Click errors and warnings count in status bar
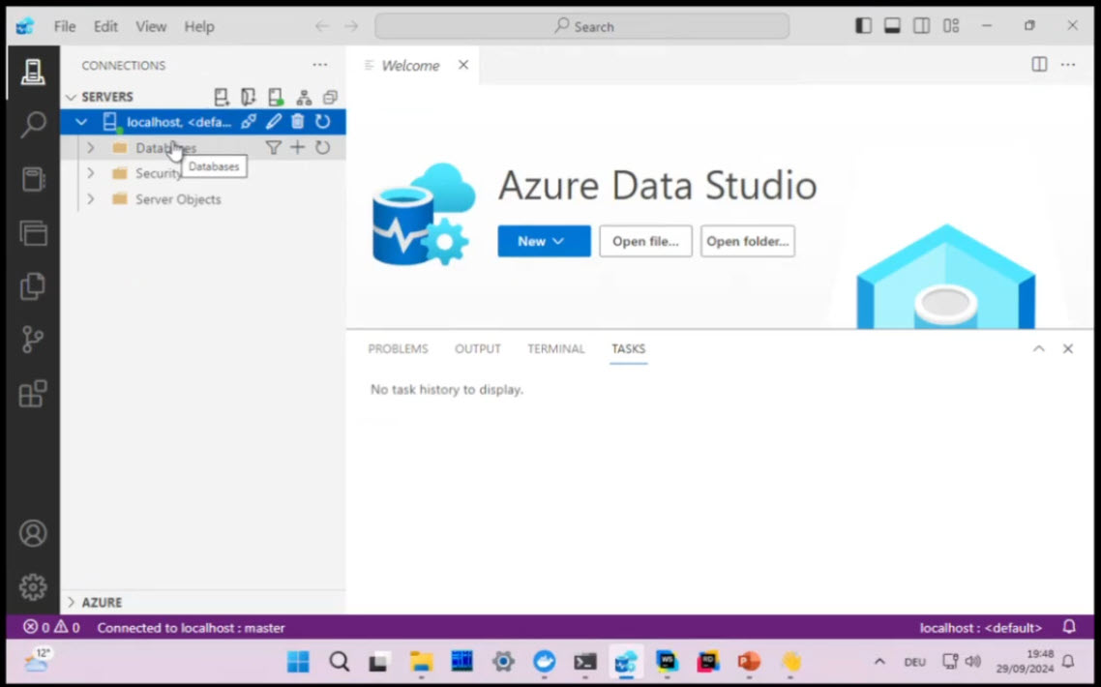1101x687 pixels. (52, 627)
